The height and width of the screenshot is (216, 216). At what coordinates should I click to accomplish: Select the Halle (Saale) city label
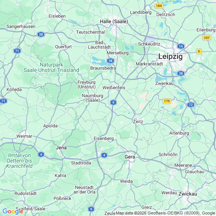[114, 21]
